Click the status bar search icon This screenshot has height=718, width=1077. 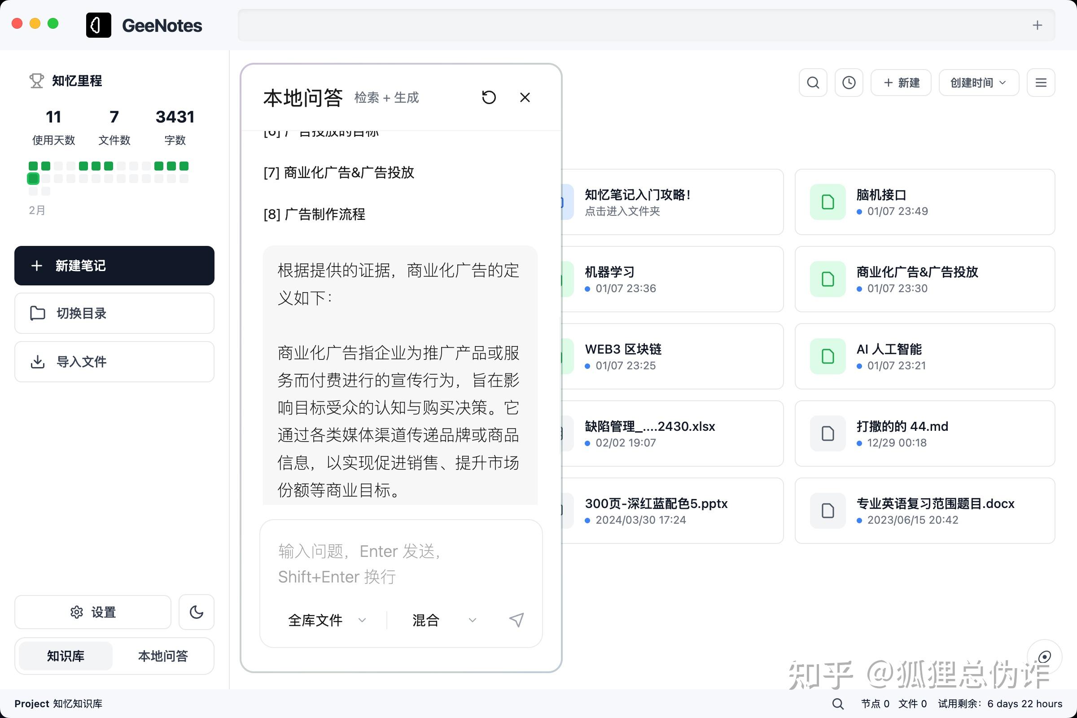pos(837,704)
